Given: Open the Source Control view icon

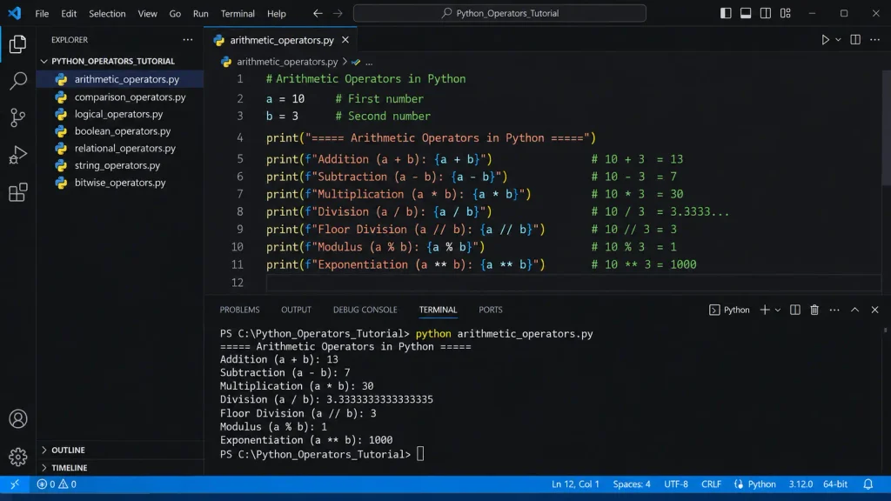Looking at the screenshot, I should click(17, 117).
